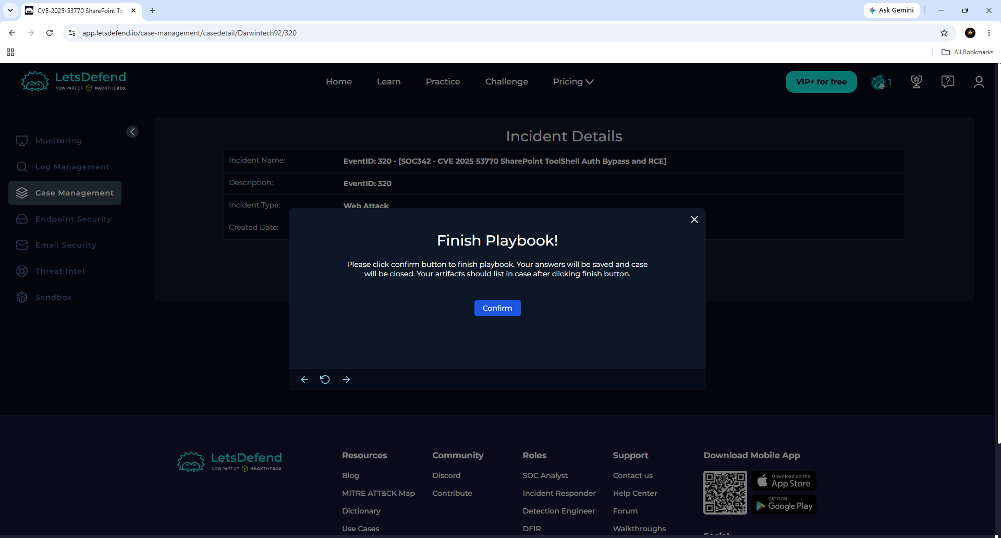Viewport: 1001px width, 538px height.
Task: Open the DFIR role link
Action: (x=531, y=529)
